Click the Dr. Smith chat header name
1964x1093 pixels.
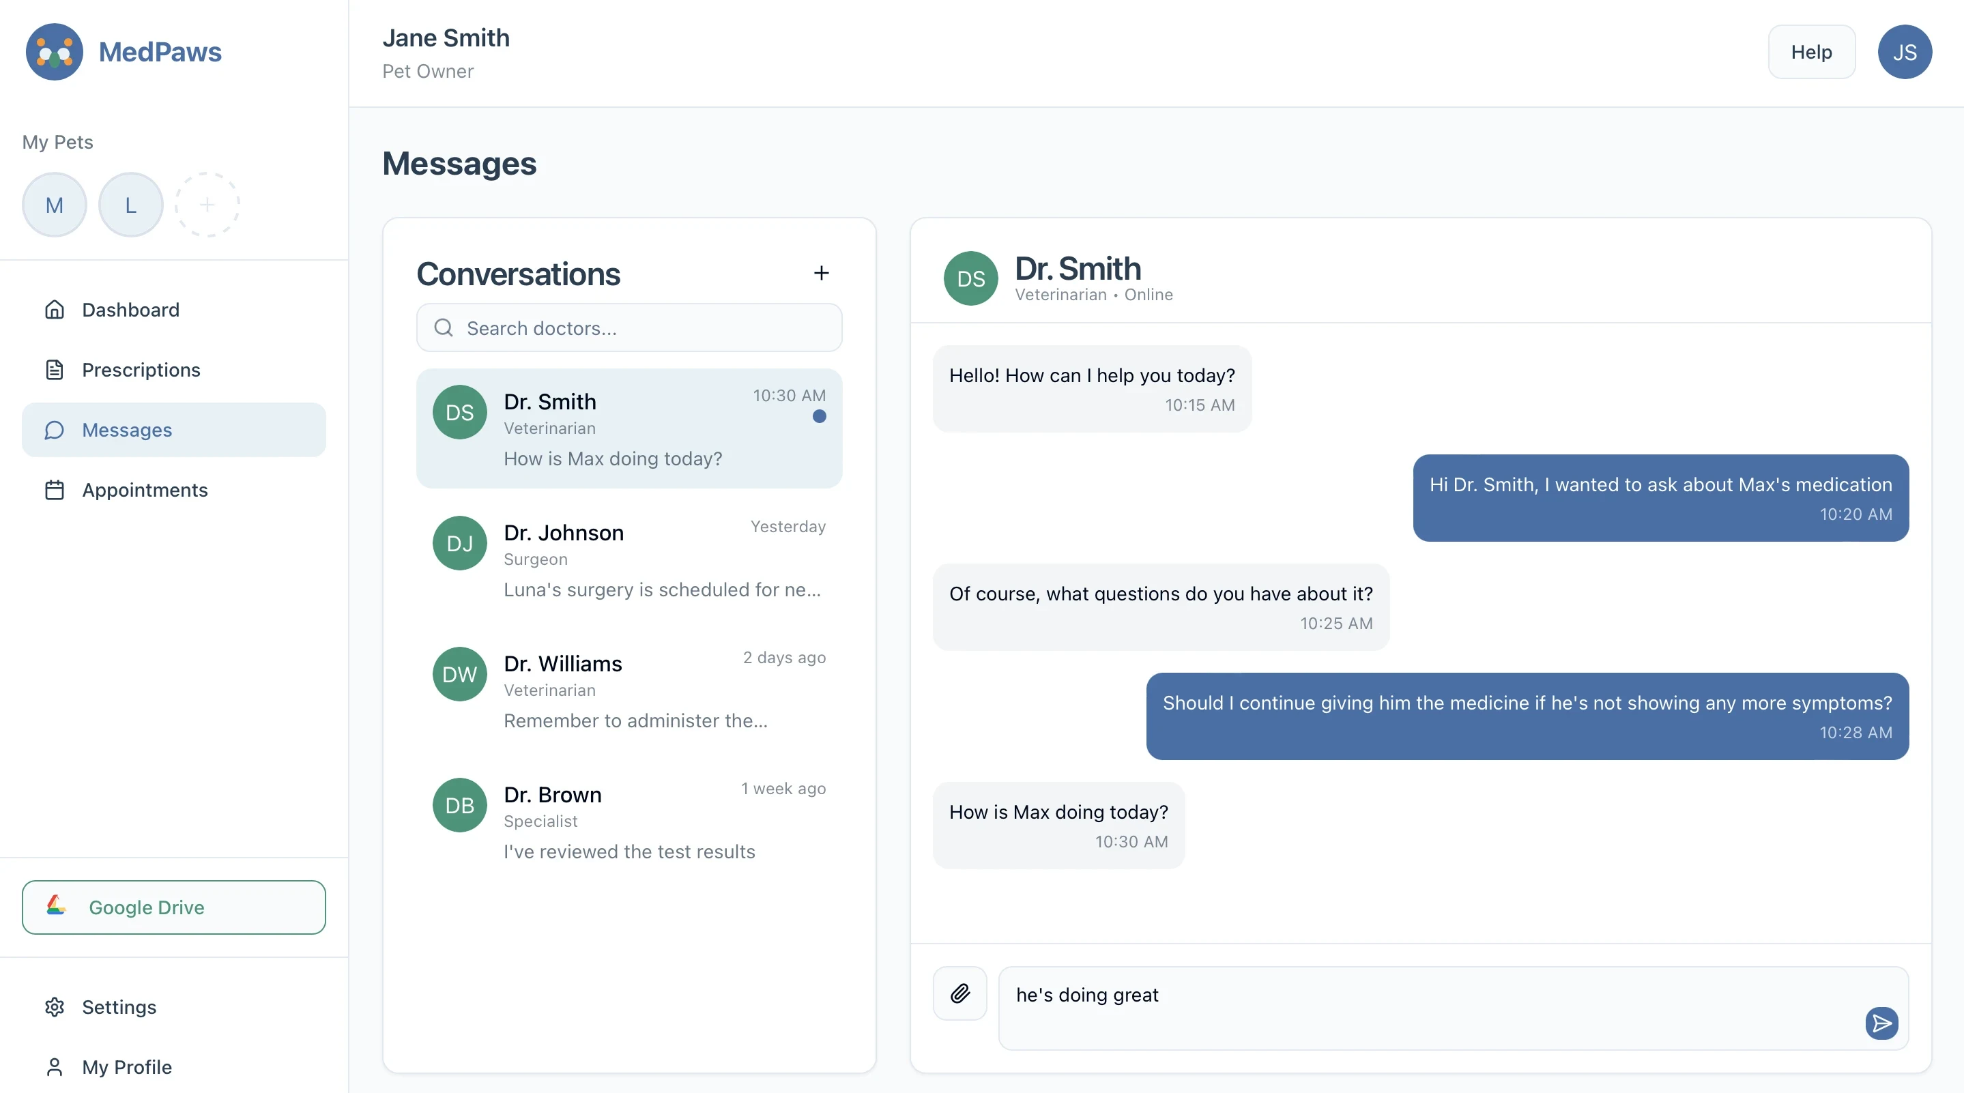pyautogui.click(x=1078, y=268)
